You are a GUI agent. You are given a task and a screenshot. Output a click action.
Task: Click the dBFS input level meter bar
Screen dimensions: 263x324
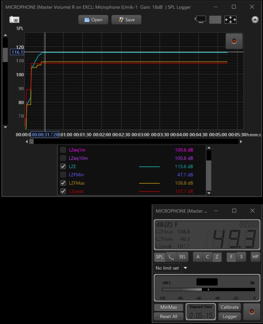[208, 289]
